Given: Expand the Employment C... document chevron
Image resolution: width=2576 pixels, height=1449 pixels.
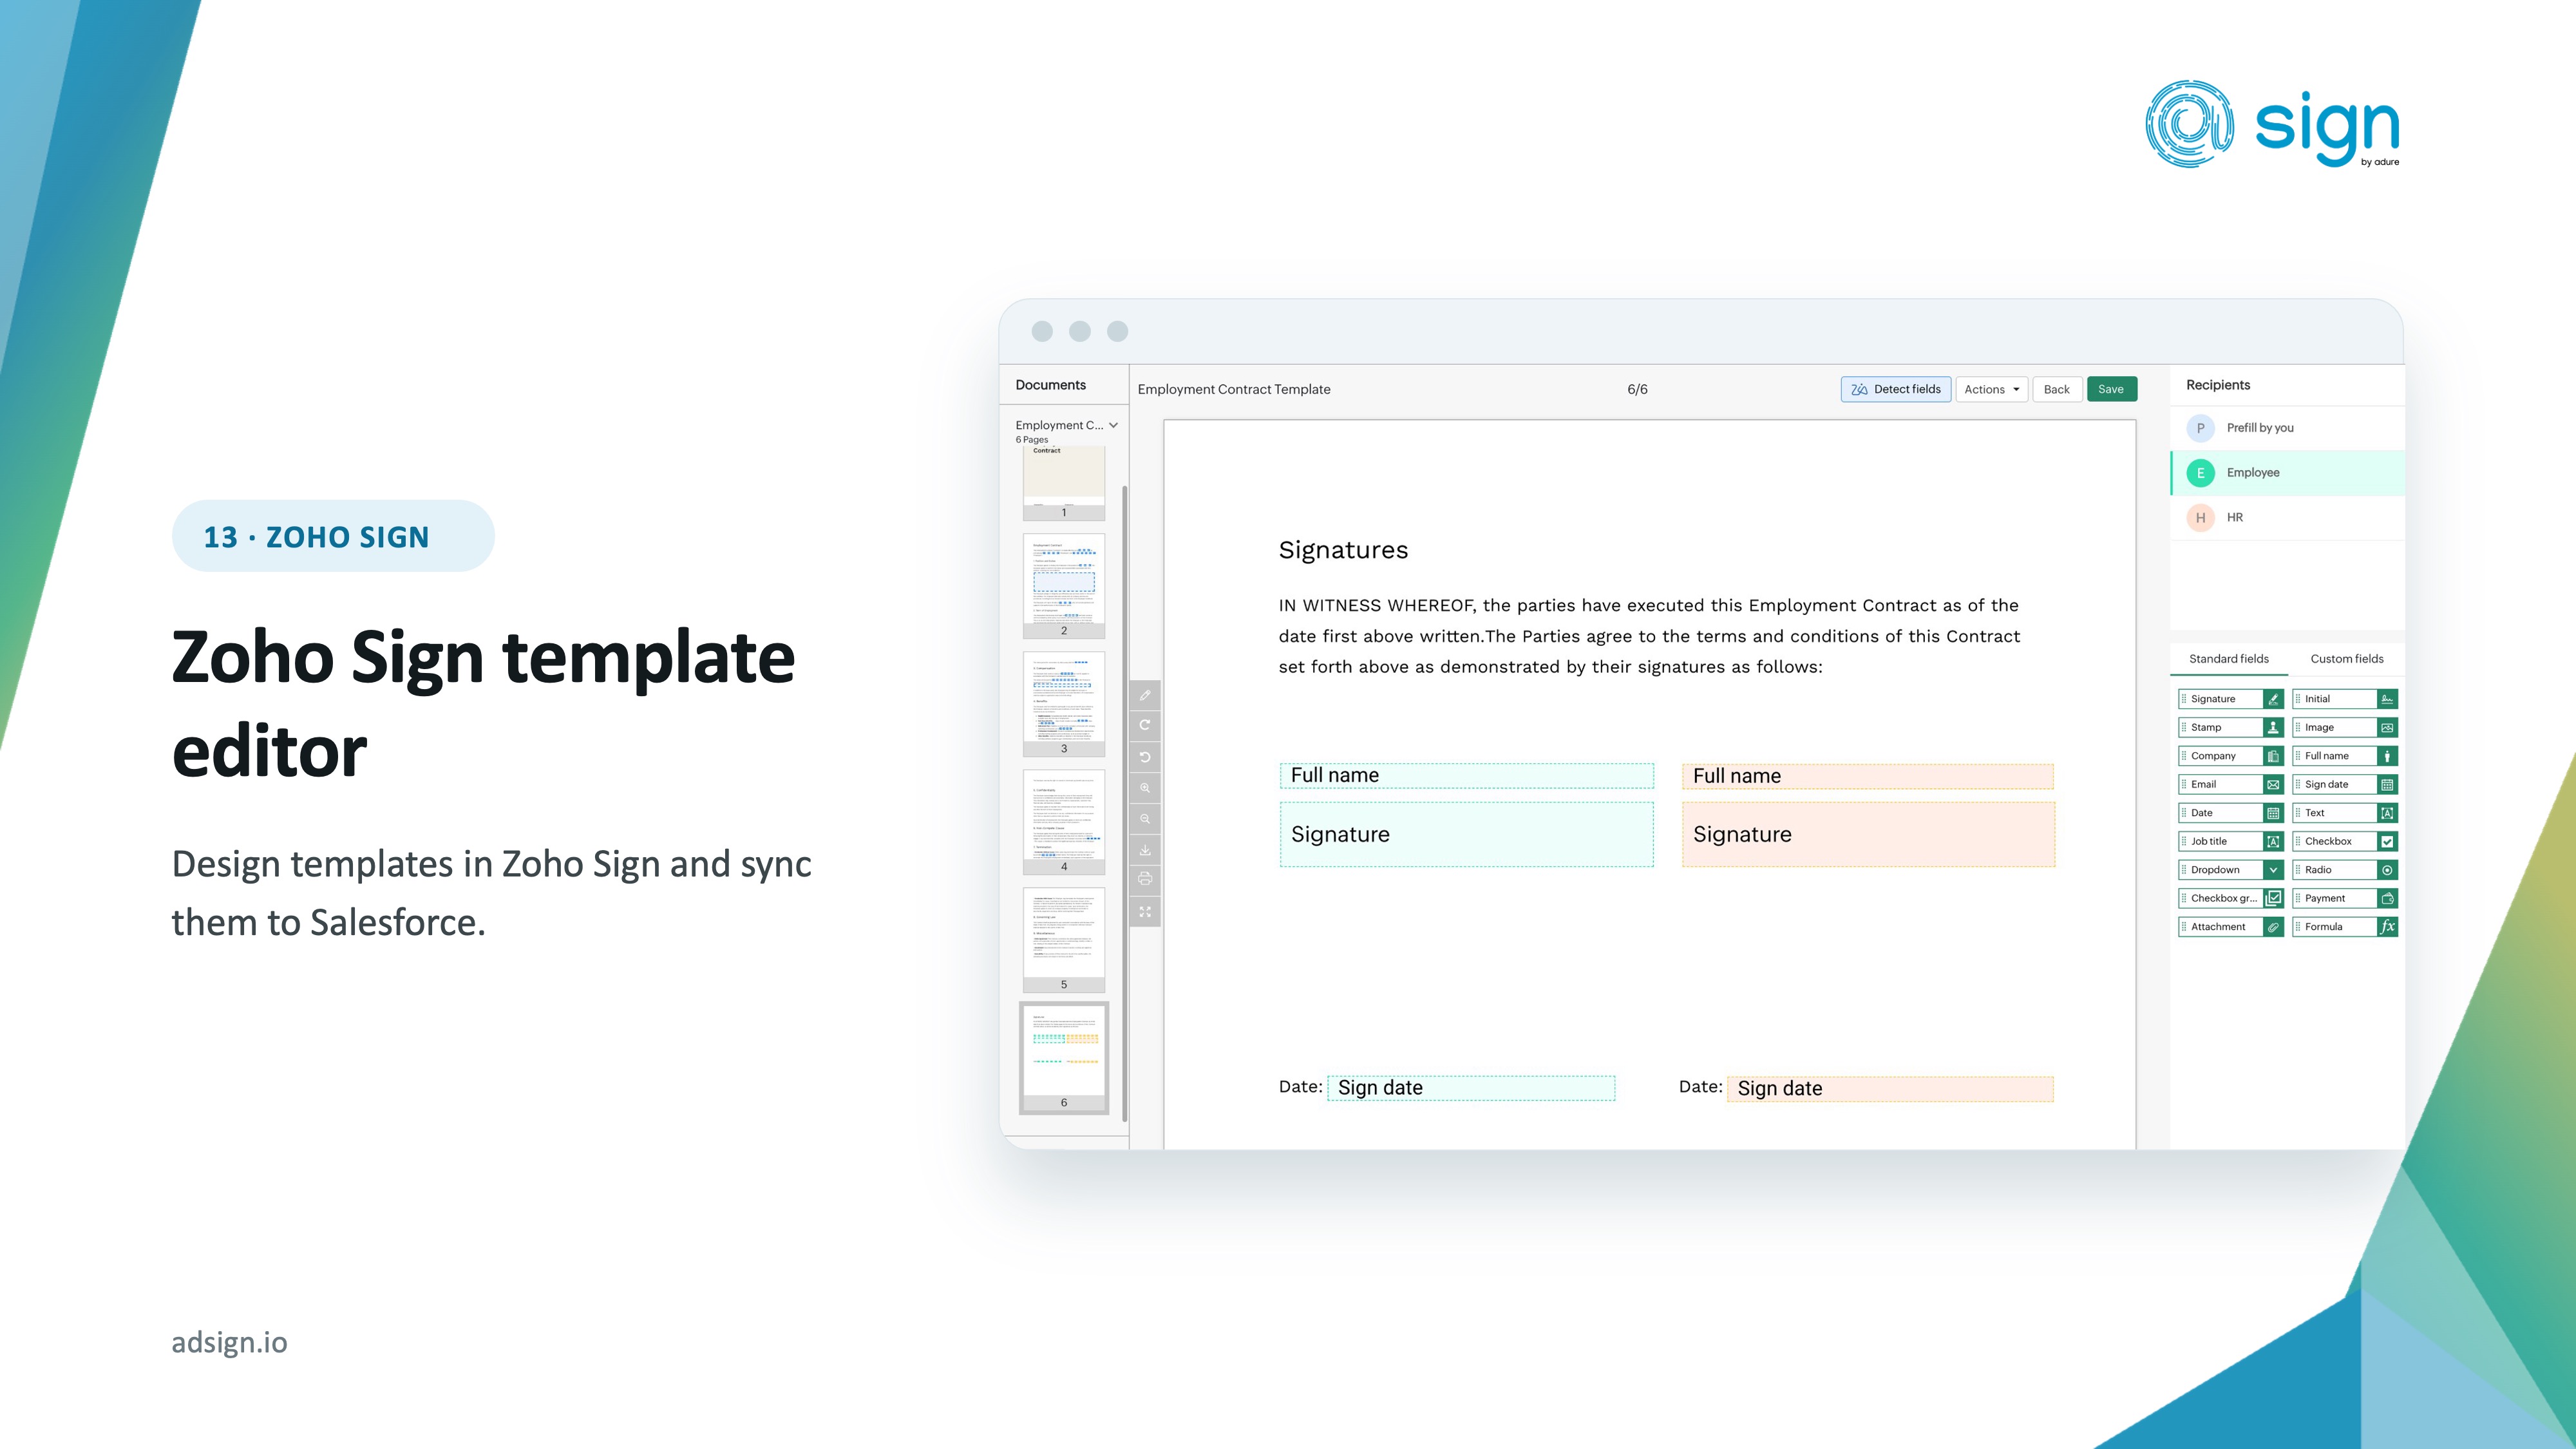Looking at the screenshot, I should point(1113,425).
